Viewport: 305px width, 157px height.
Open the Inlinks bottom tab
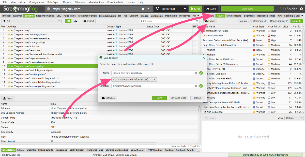(21, 150)
